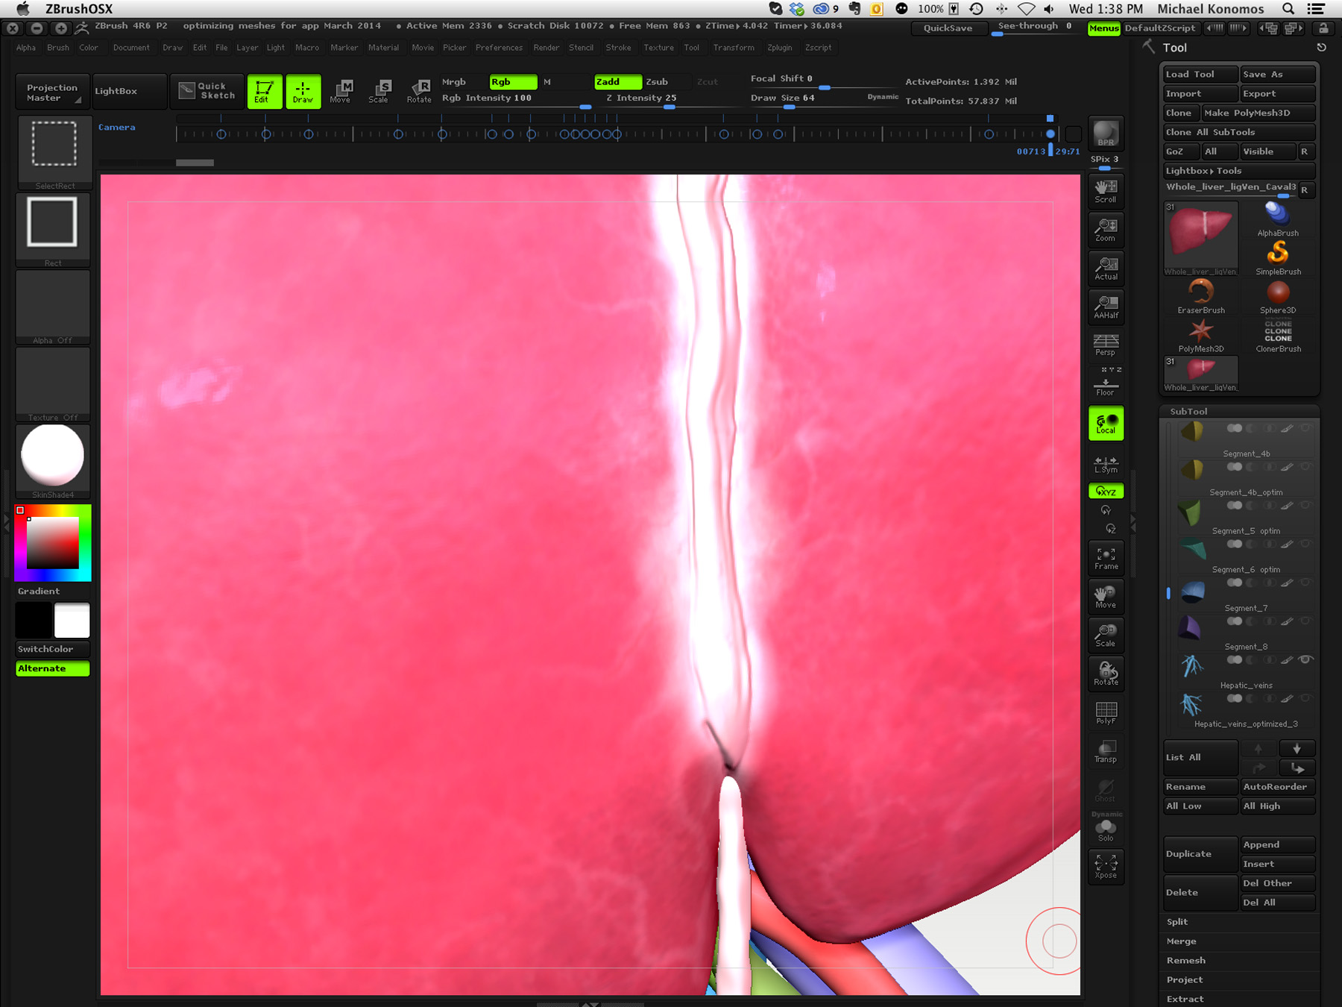Toggle Transp transparency mode
The width and height of the screenshot is (1342, 1007).
[1106, 751]
